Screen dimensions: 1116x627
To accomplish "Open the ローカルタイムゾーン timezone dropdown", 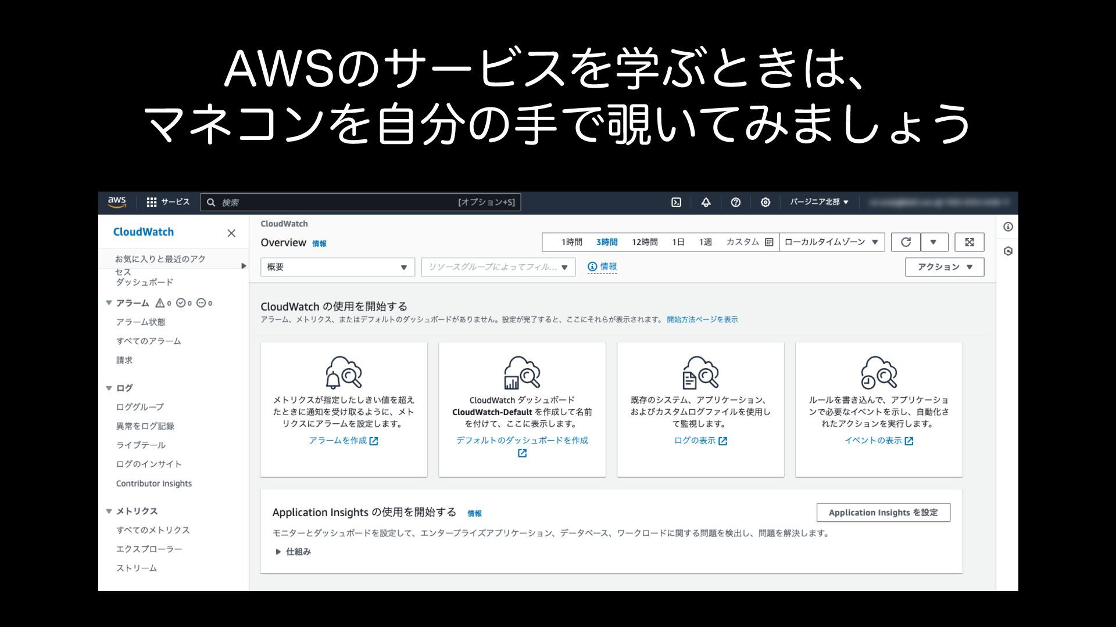I will tap(831, 242).
